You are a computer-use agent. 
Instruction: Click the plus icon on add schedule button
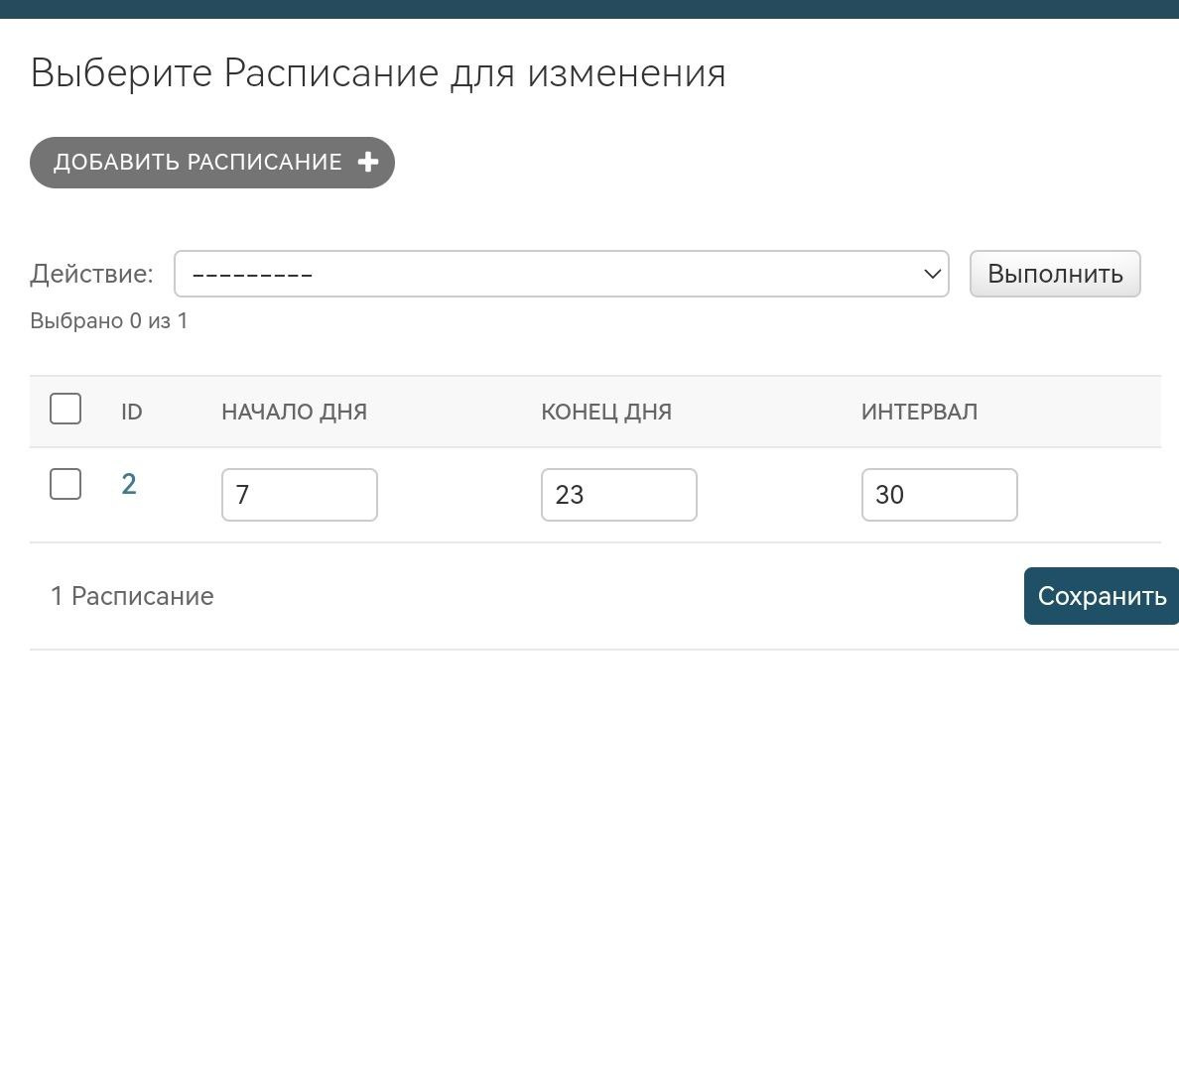pos(368,163)
